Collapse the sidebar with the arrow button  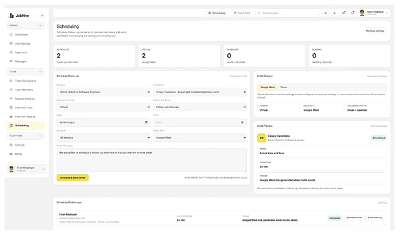click(42, 16)
